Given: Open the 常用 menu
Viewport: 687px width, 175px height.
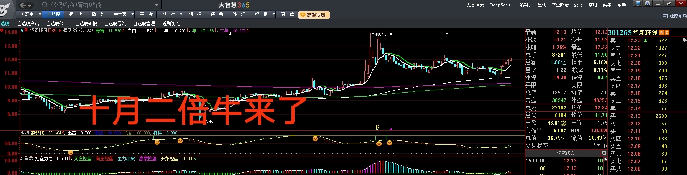Looking at the screenshot, I should 593,5.
